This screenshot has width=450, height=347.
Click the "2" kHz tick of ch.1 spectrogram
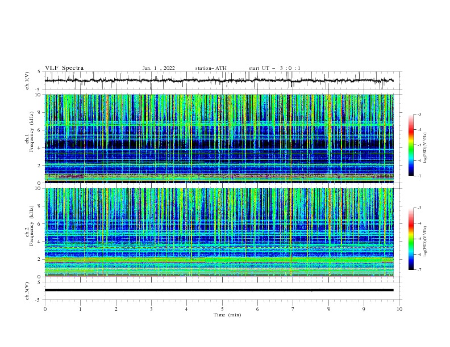click(x=40, y=166)
